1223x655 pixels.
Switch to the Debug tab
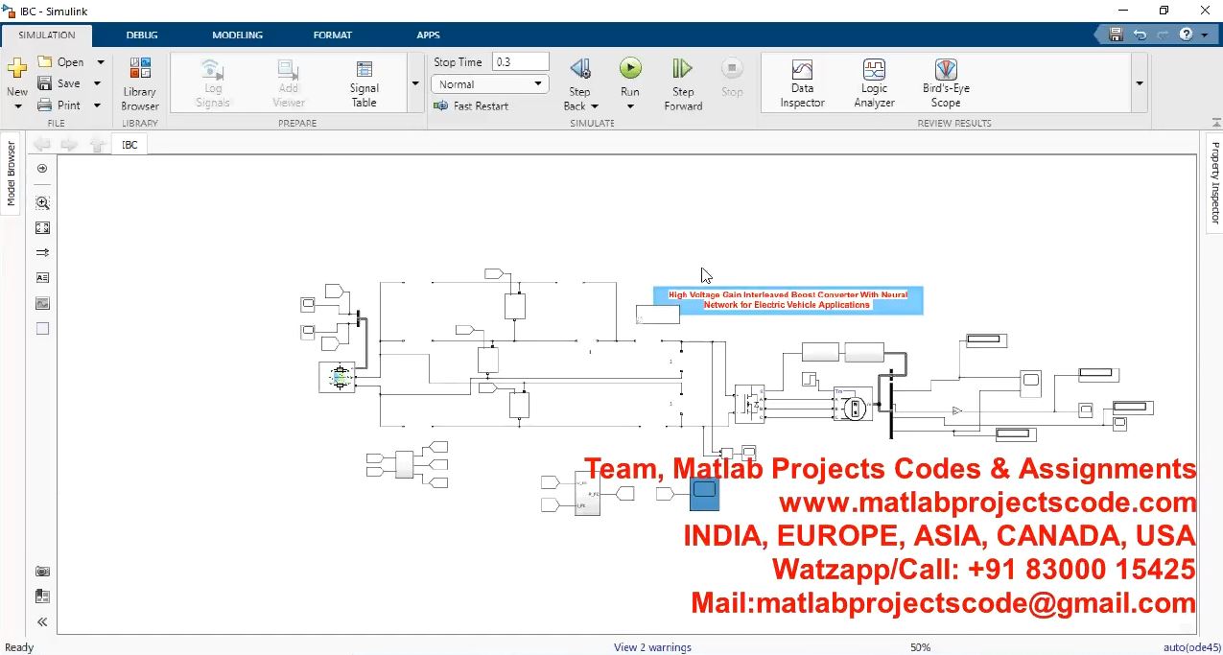point(142,35)
